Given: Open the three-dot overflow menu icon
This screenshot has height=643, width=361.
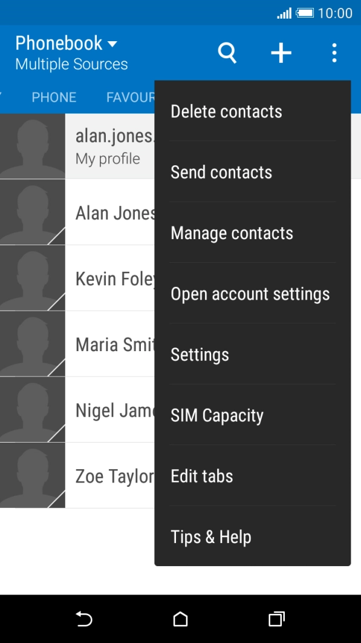Looking at the screenshot, I should 334,53.
